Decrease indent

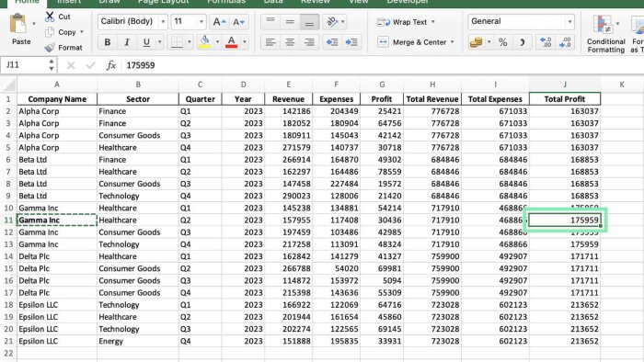(x=332, y=42)
